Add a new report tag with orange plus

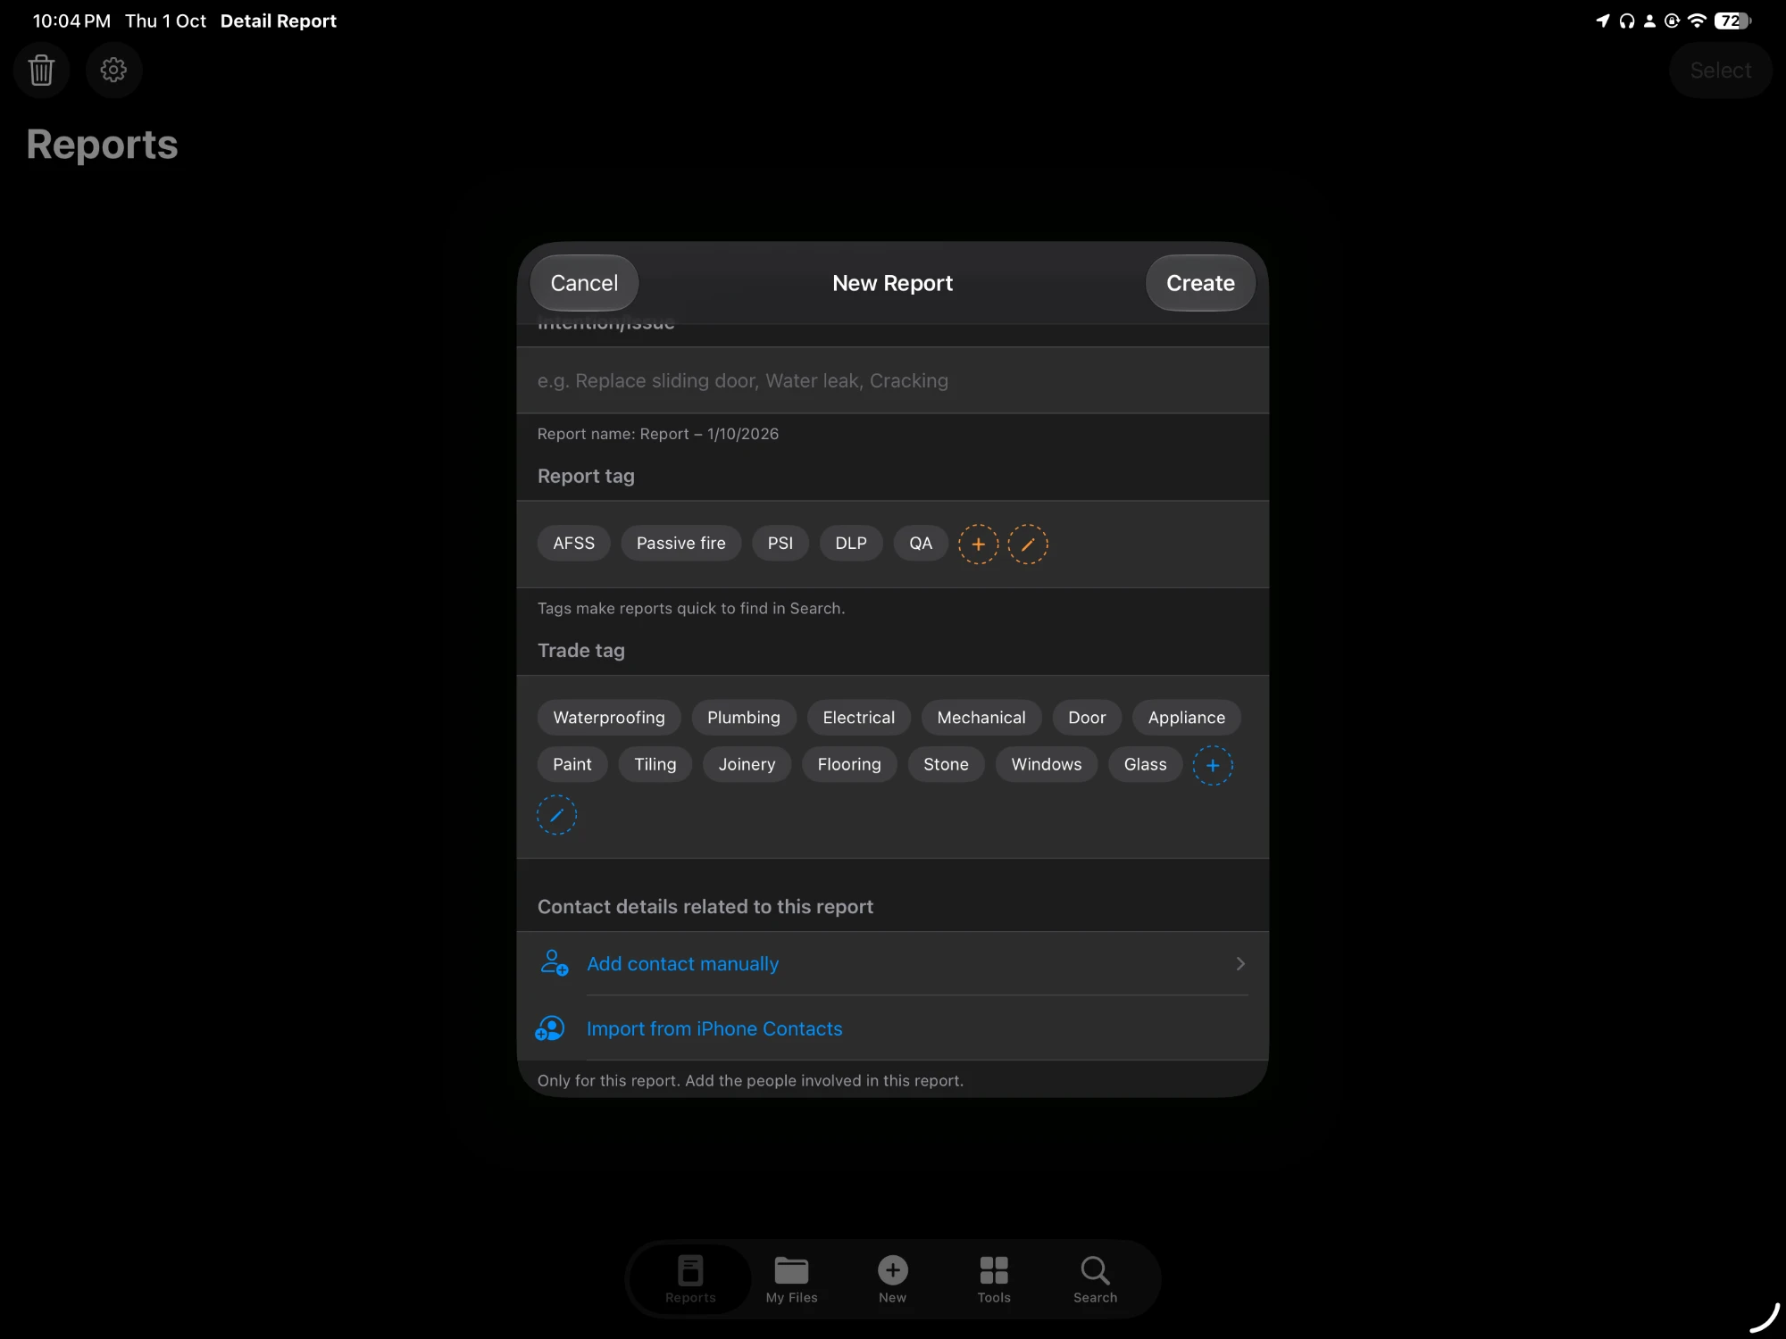click(978, 544)
